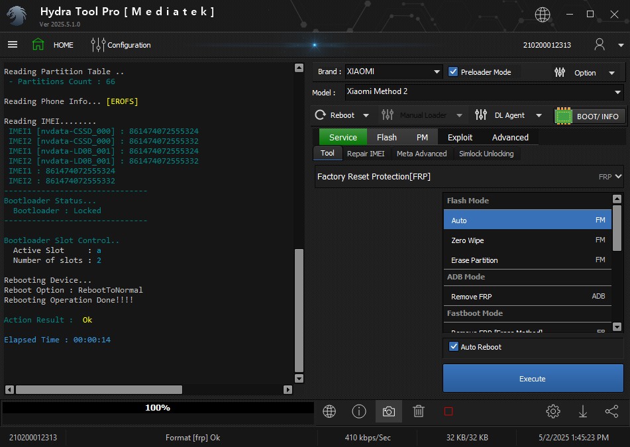This screenshot has width=630, height=447.
Task: Open the Brand XIAOMI dropdown
Action: tap(394, 72)
